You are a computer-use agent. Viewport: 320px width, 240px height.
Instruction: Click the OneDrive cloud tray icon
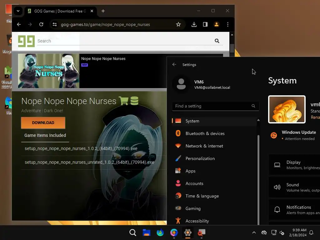tap(264, 232)
